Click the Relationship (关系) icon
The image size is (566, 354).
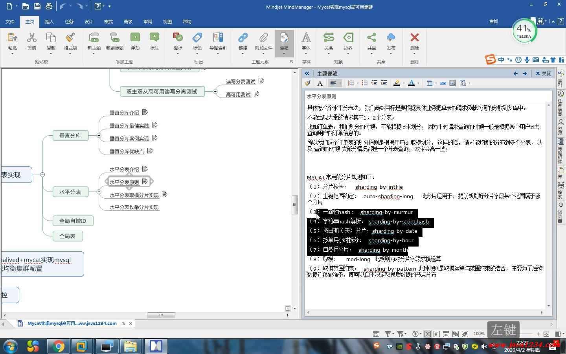(329, 38)
